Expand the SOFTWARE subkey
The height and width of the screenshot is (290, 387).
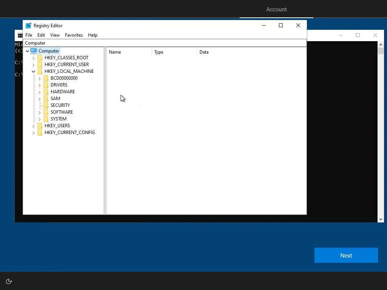coord(39,112)
